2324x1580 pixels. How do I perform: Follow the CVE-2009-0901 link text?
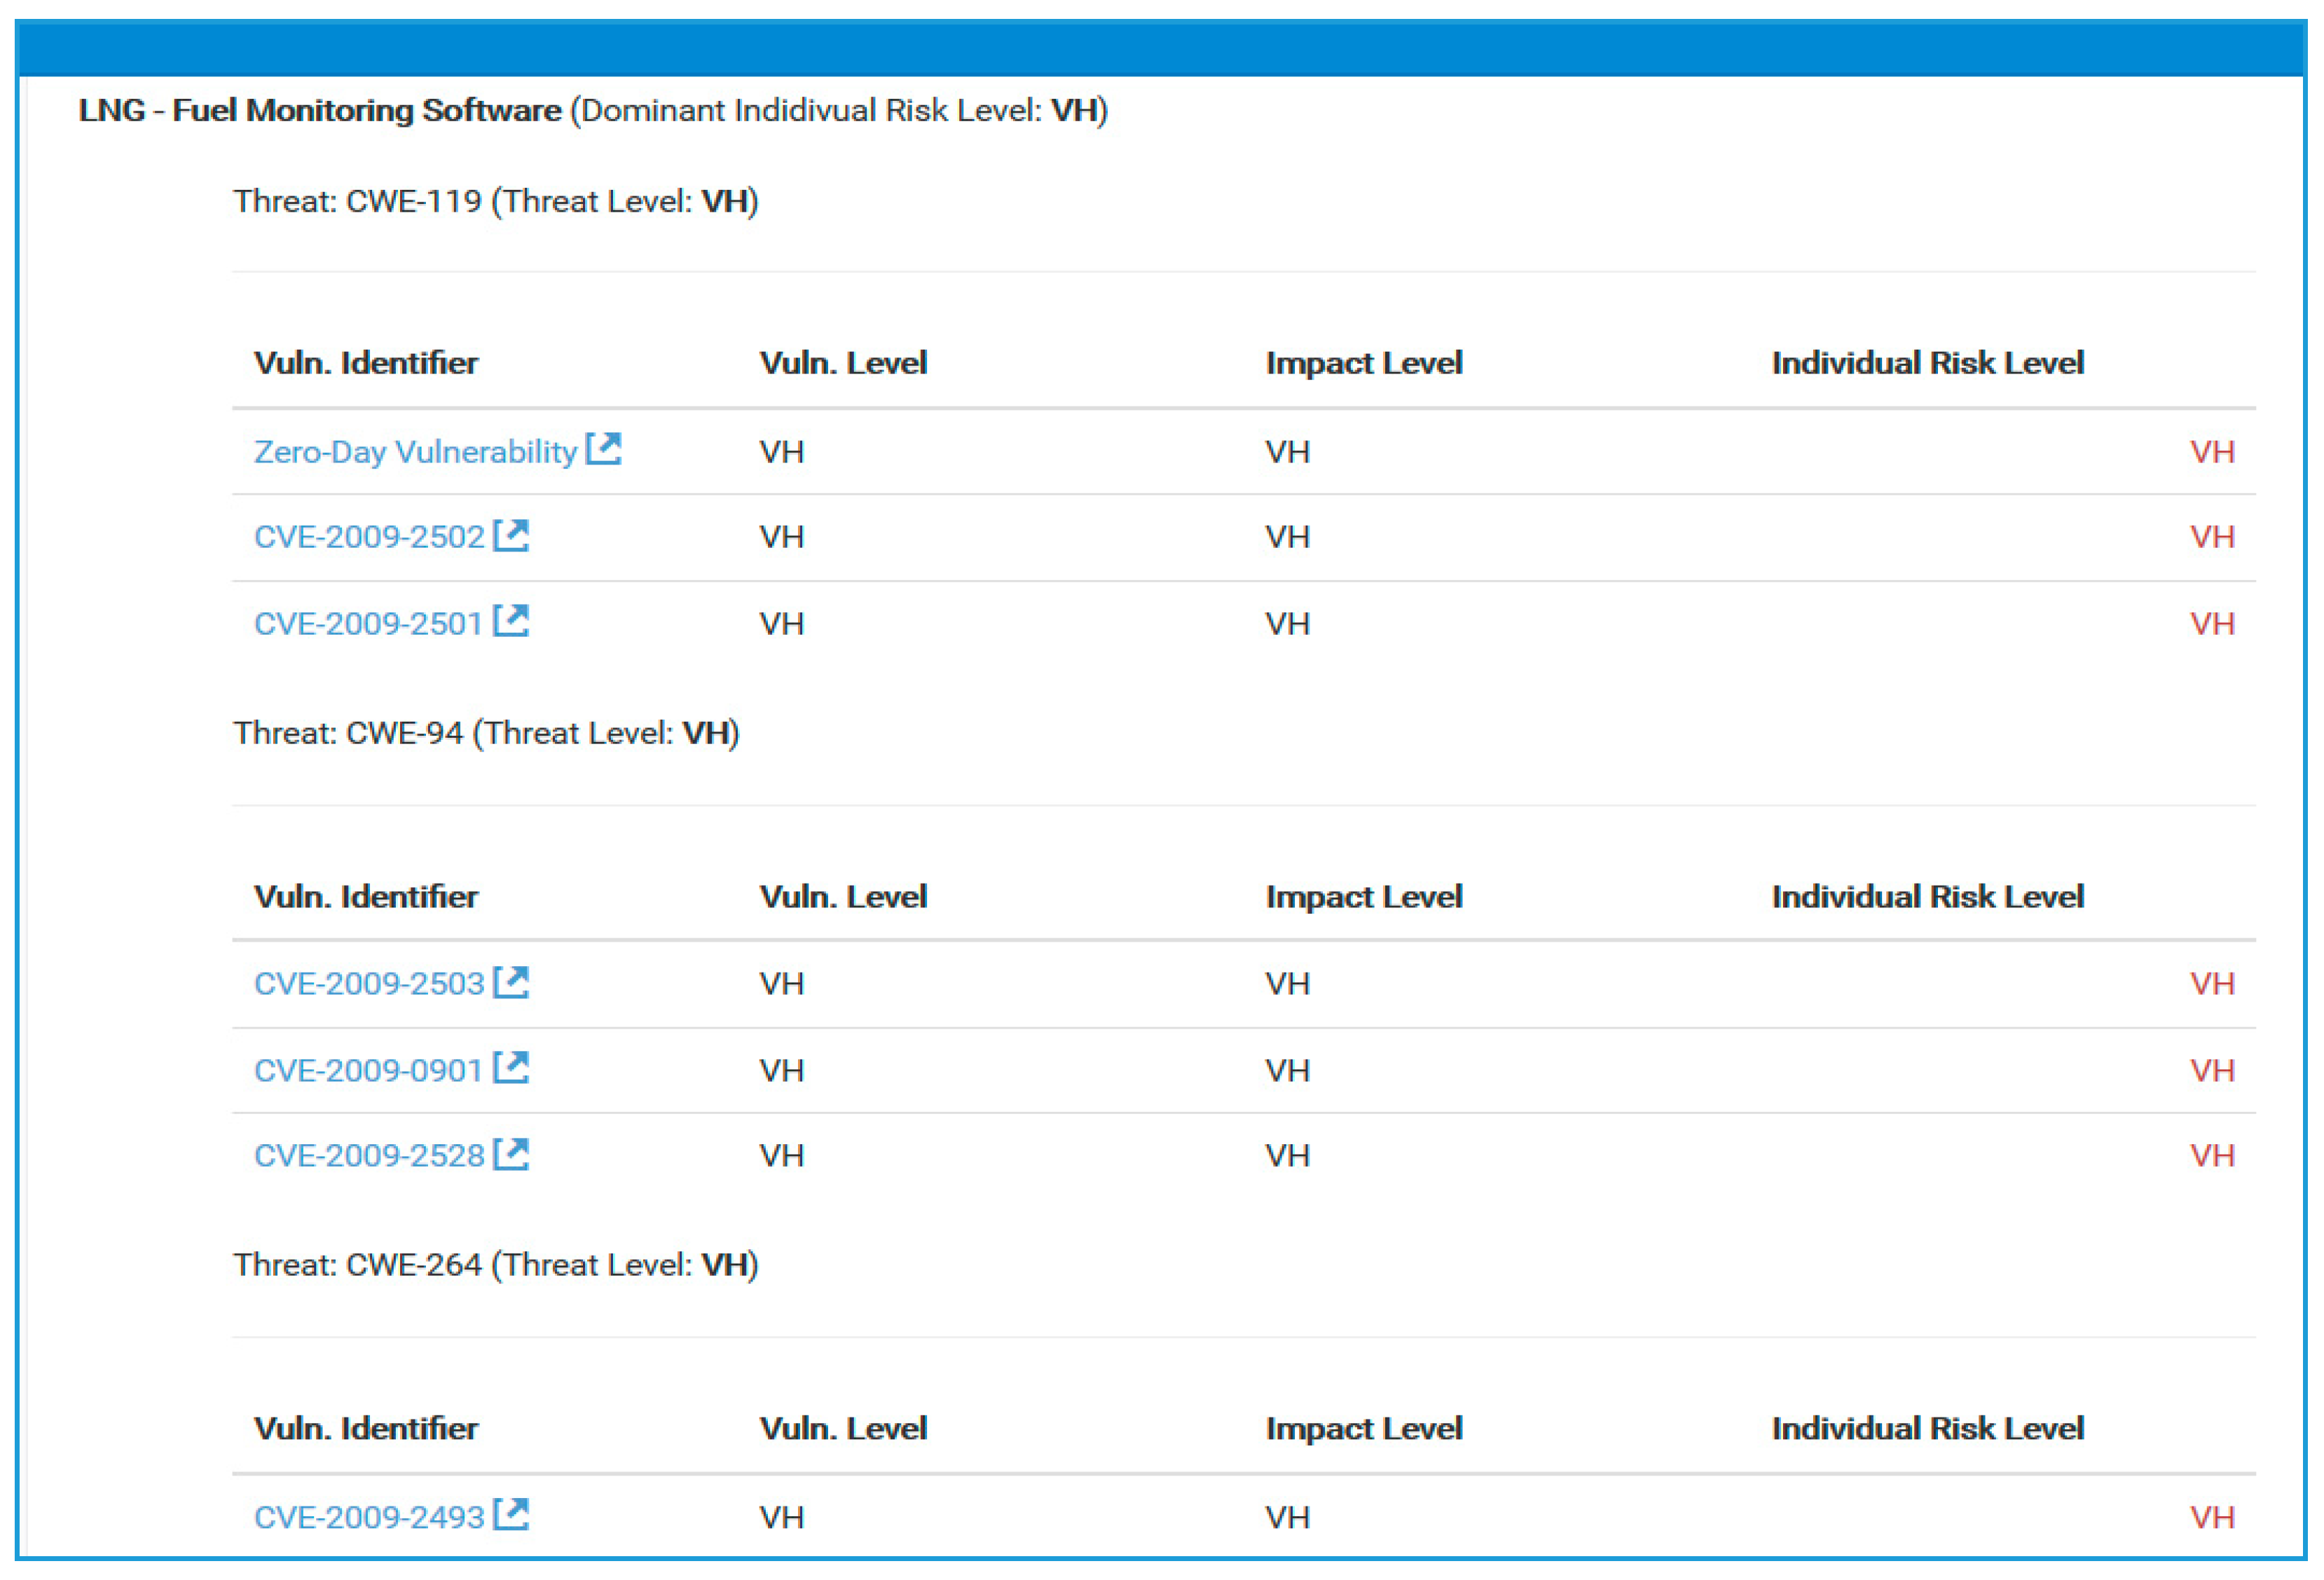point(368,1070)
